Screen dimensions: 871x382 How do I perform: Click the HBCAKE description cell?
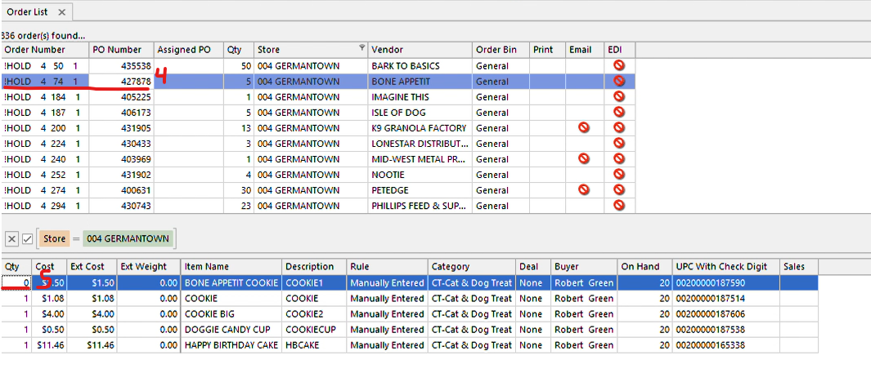tap(314, 344)
